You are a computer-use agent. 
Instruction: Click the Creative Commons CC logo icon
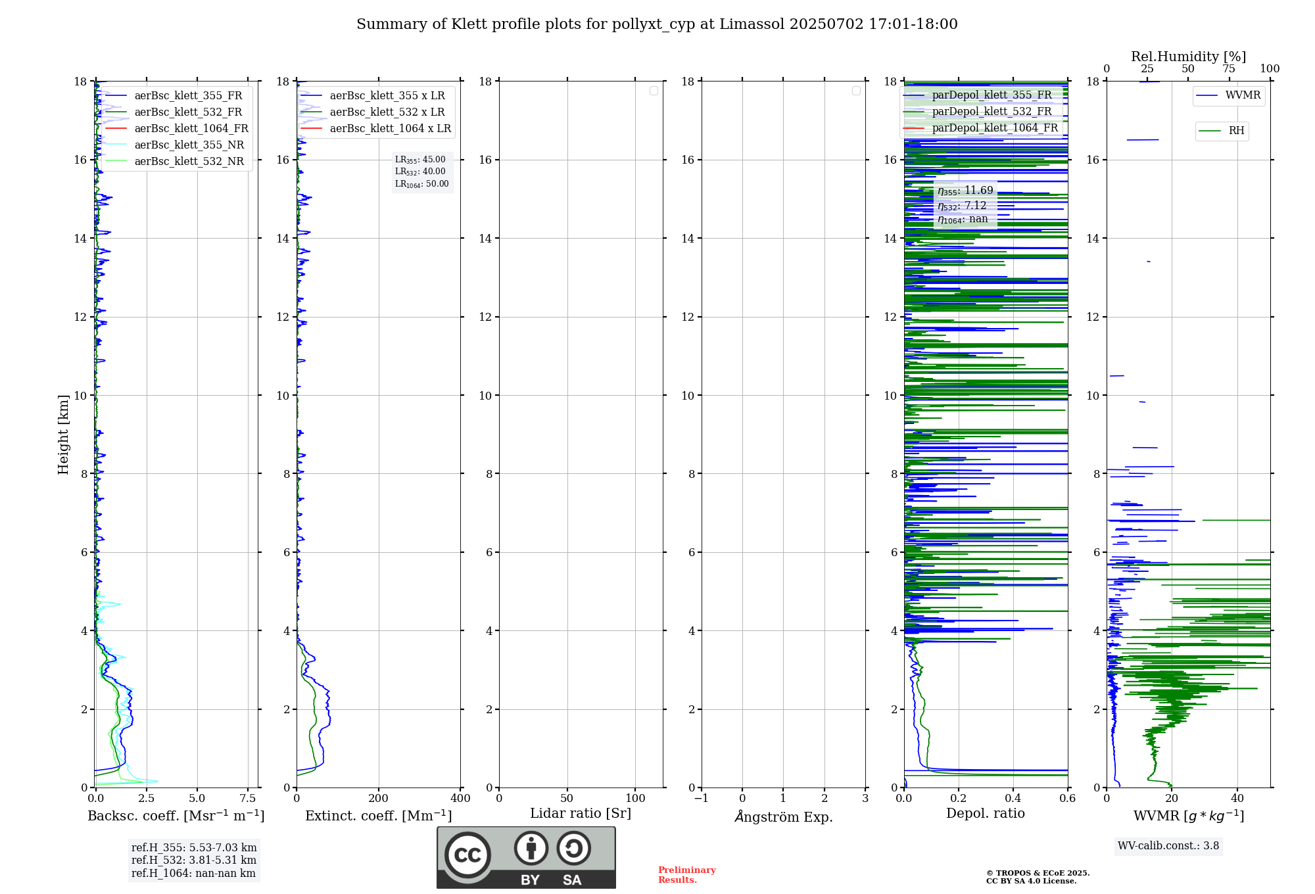click(467, 855)
